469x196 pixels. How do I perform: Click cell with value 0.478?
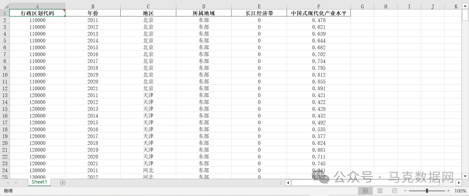point(319,20)
